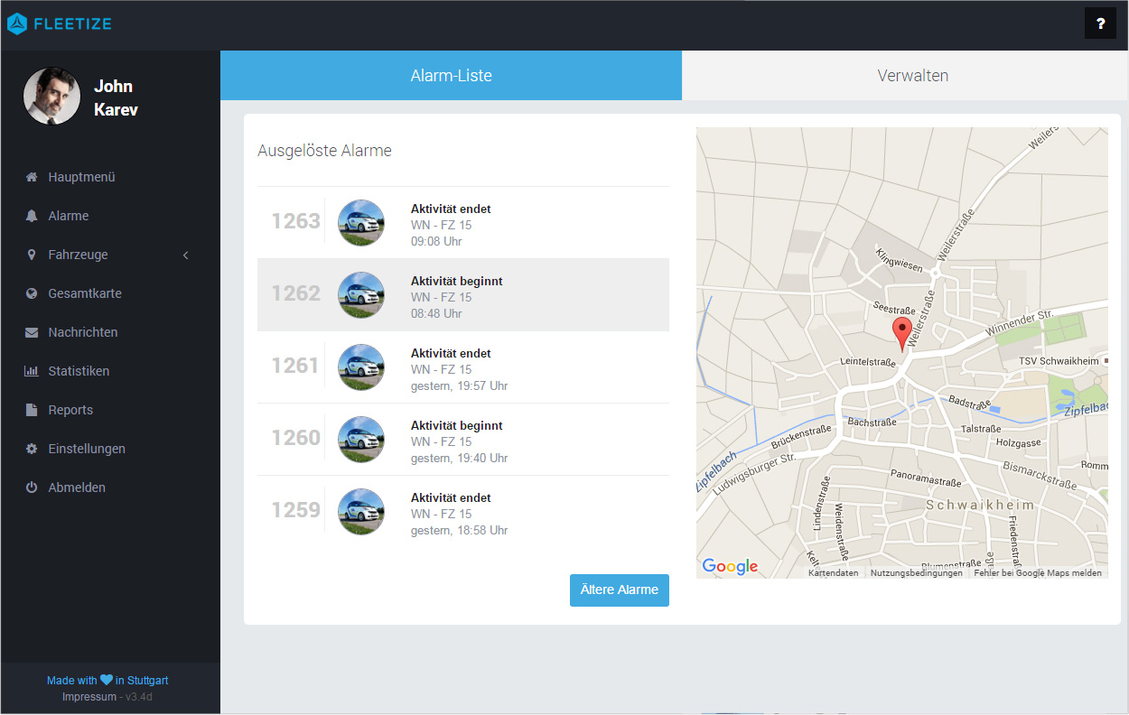Screen dimensions: 1129x715
Task: Click 'Schwaikheim' town label on map
Action: 979,506
